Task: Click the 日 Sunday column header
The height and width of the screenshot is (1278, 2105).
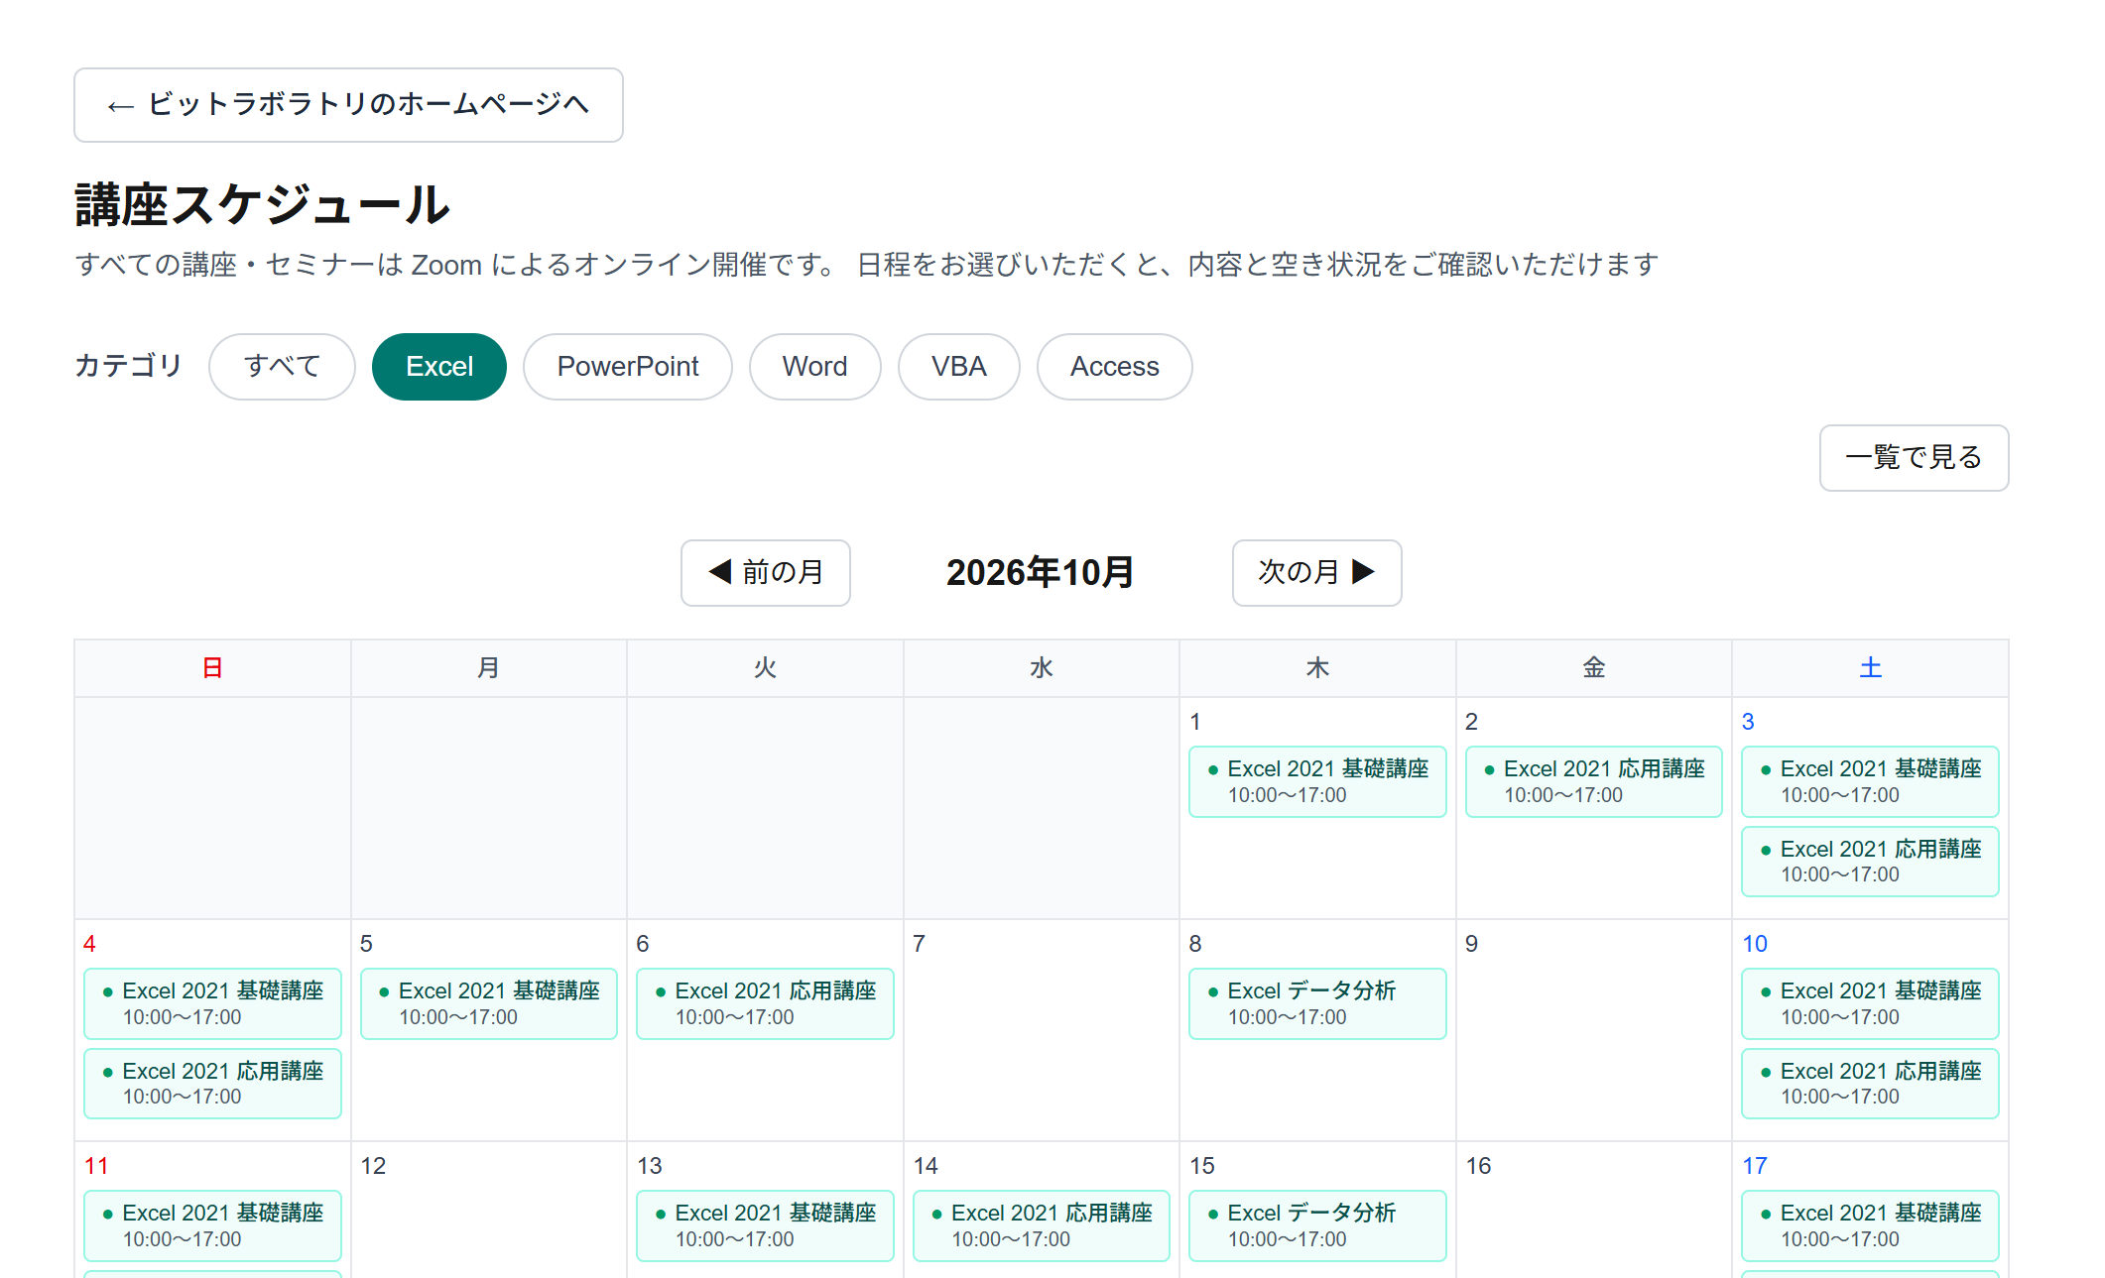Action: 212,668
